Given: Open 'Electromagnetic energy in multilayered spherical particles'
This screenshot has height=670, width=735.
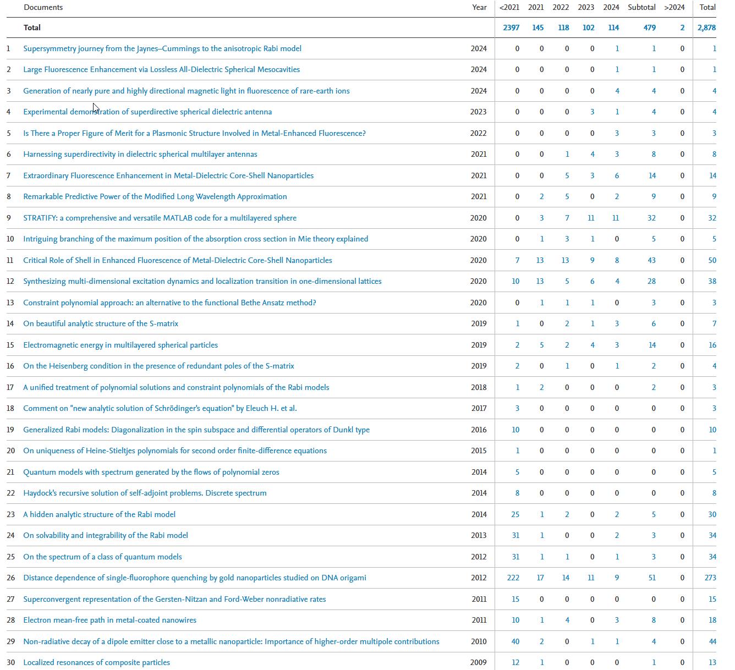Looking at the screenshot, I should tap(120, 345).
